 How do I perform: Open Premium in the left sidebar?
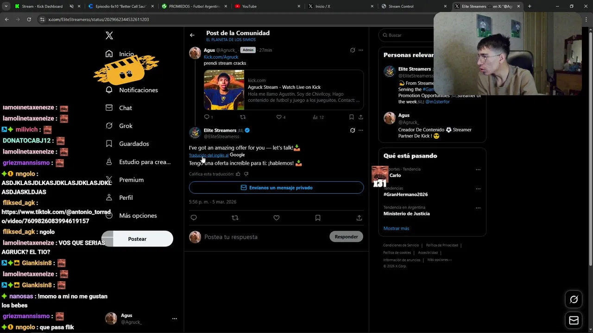[125, 180]
